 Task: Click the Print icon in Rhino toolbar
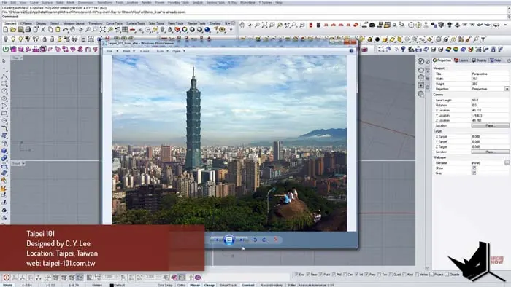[28, 30]
